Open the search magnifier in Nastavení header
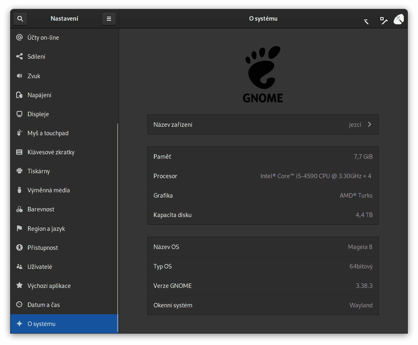Screen dimensions: 418x345 20,19
